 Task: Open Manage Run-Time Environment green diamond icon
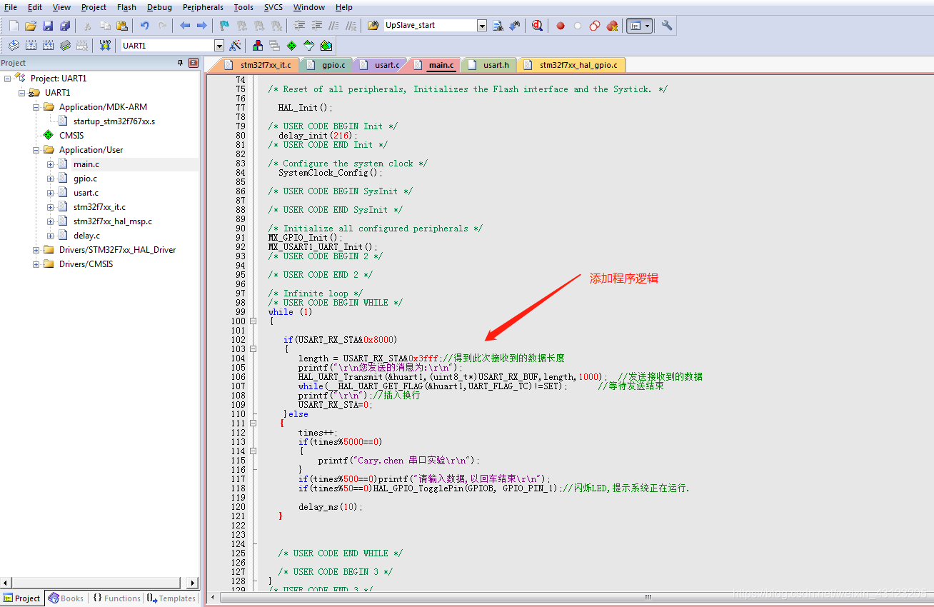pyautogui.click(x=292, y=46)
